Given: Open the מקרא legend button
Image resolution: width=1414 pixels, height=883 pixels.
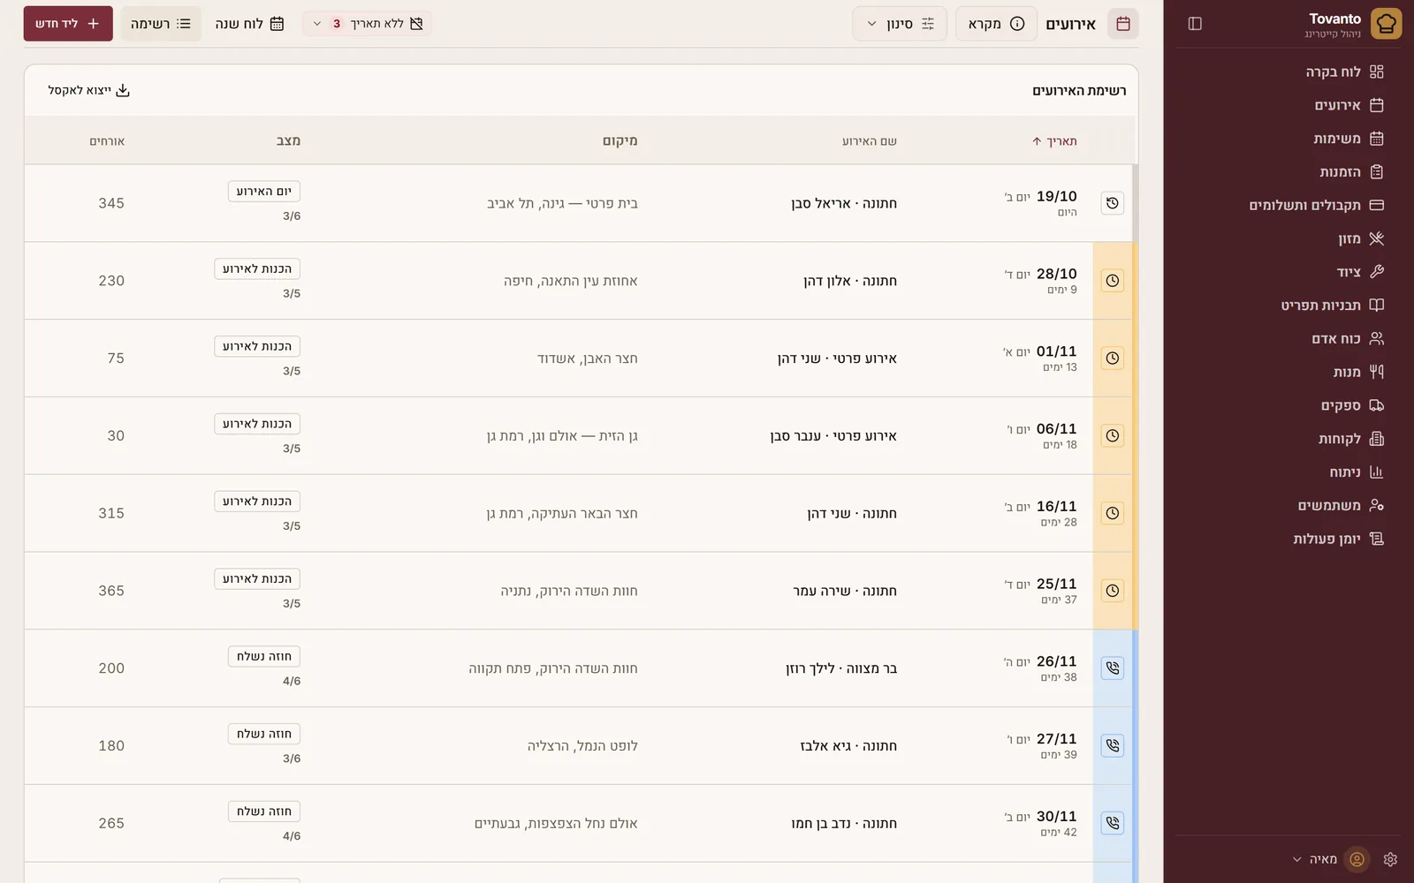Looking at the screenshot, I should pyautogui.click(x=996, y=24).
